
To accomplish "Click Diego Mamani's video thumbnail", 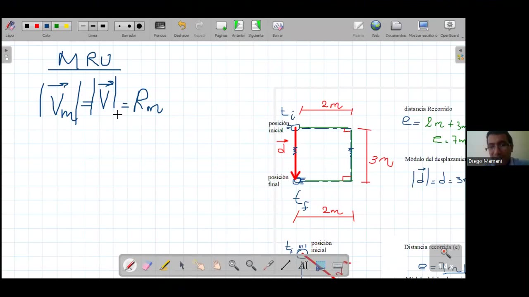I will point(498,148).
